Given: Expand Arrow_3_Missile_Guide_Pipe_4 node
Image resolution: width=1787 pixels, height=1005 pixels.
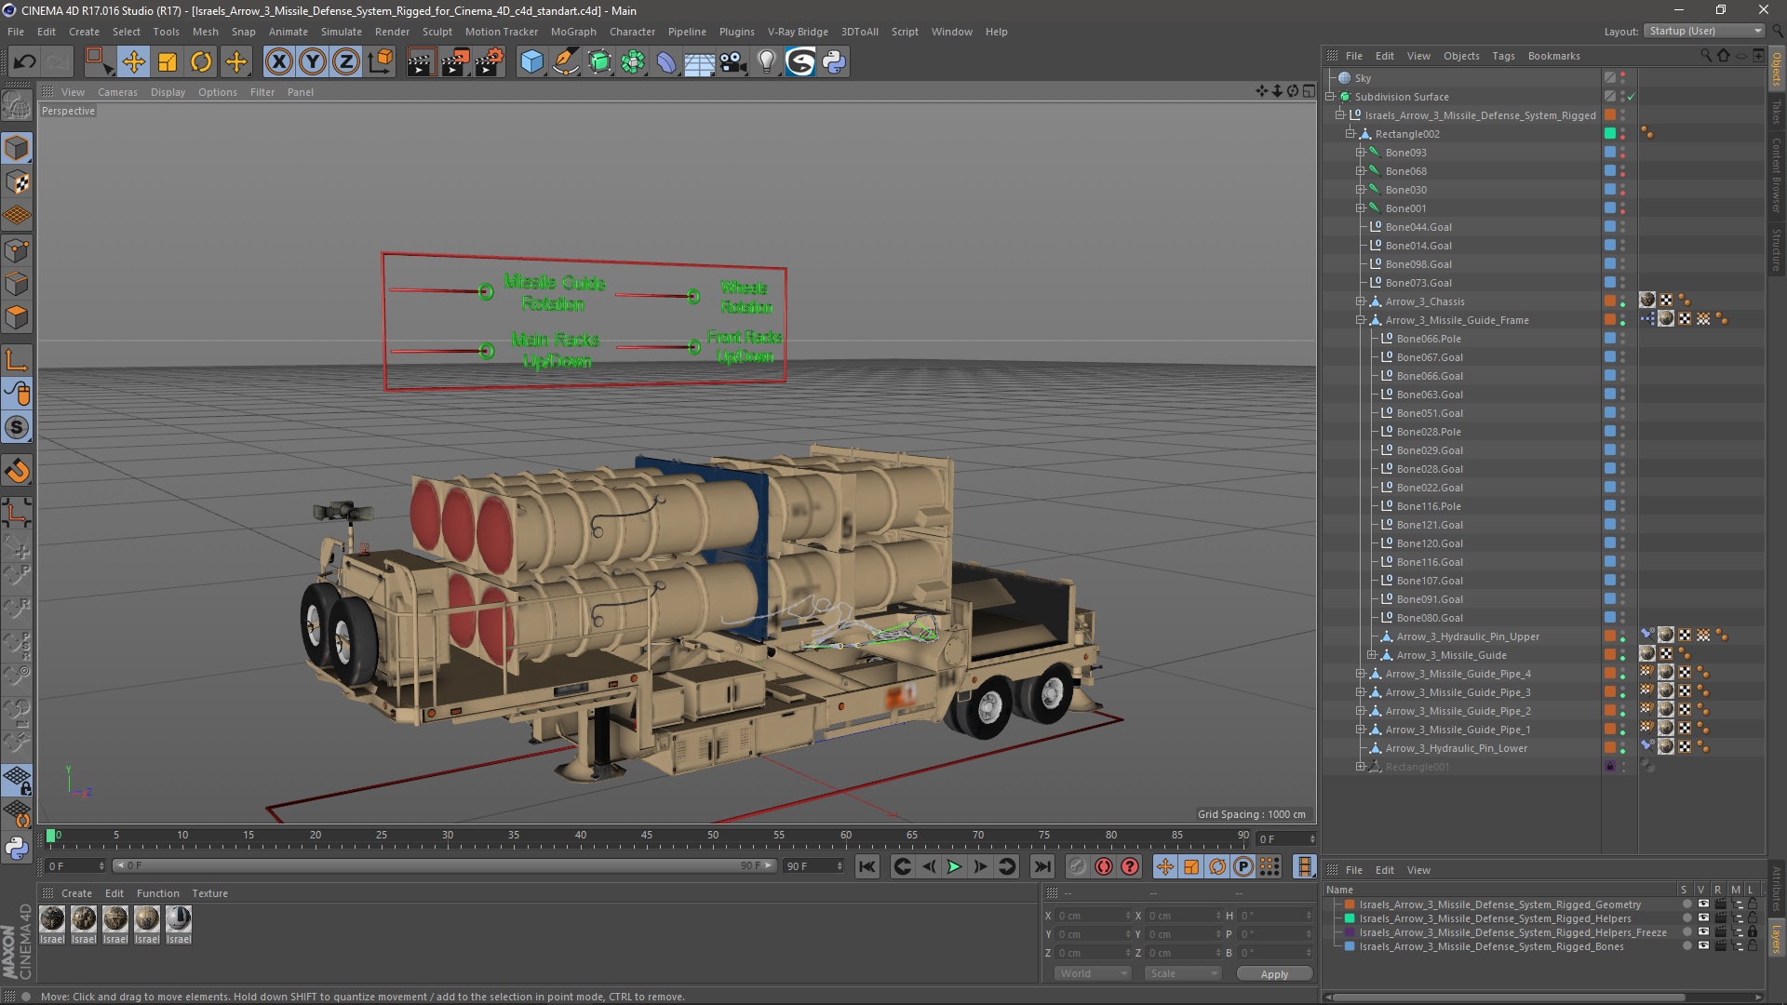Looking at the screenshot, I should pos(1360,674).
